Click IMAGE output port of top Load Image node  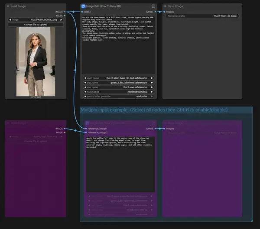65,12
